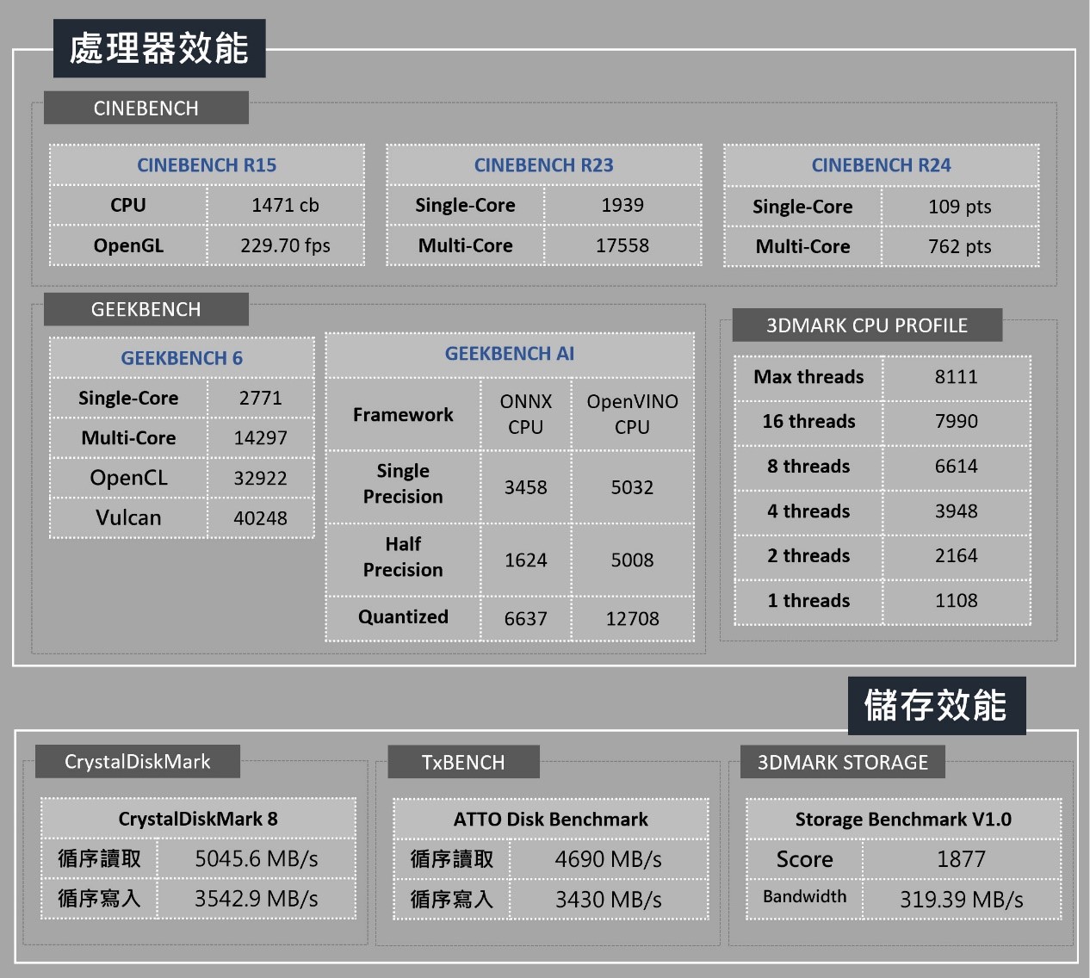Image resolution: width=1090 pixels, height=978 pixels.
Task: Click the CrystalDiskMark group label
Action: [138, 761]
